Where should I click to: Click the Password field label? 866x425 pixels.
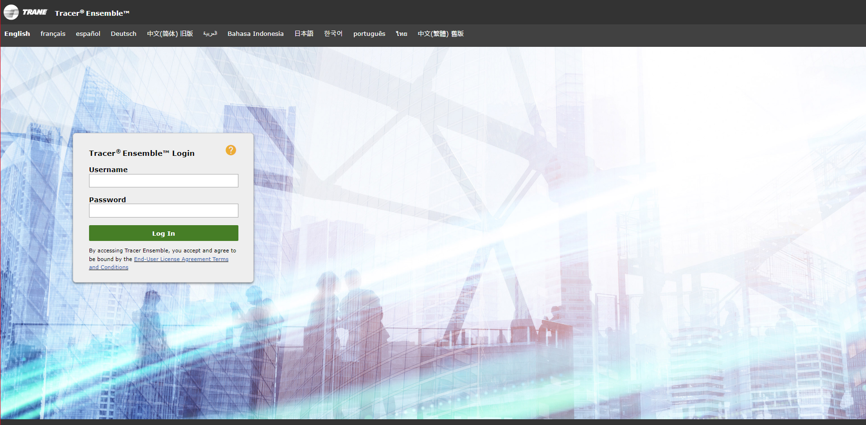(x=107, y=200)
